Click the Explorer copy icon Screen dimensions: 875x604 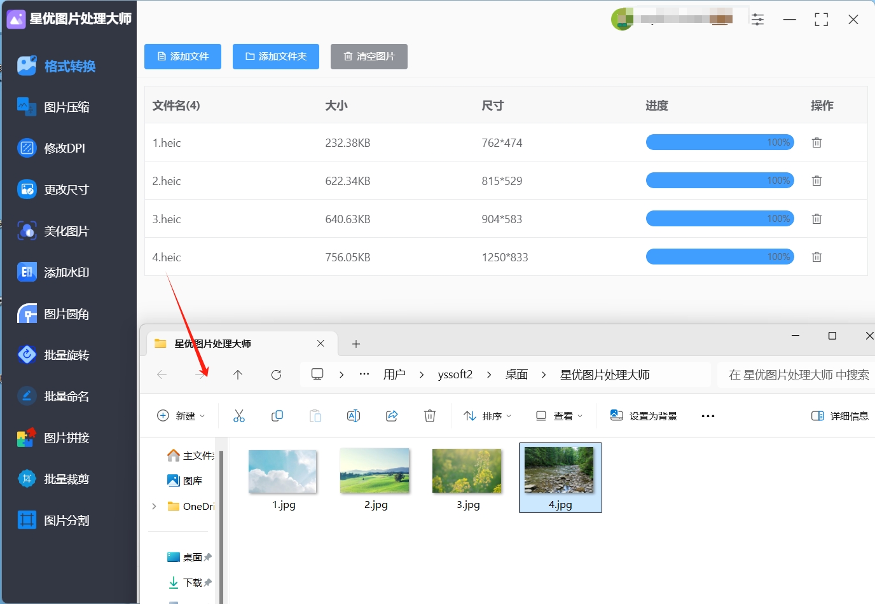(277, 416)
